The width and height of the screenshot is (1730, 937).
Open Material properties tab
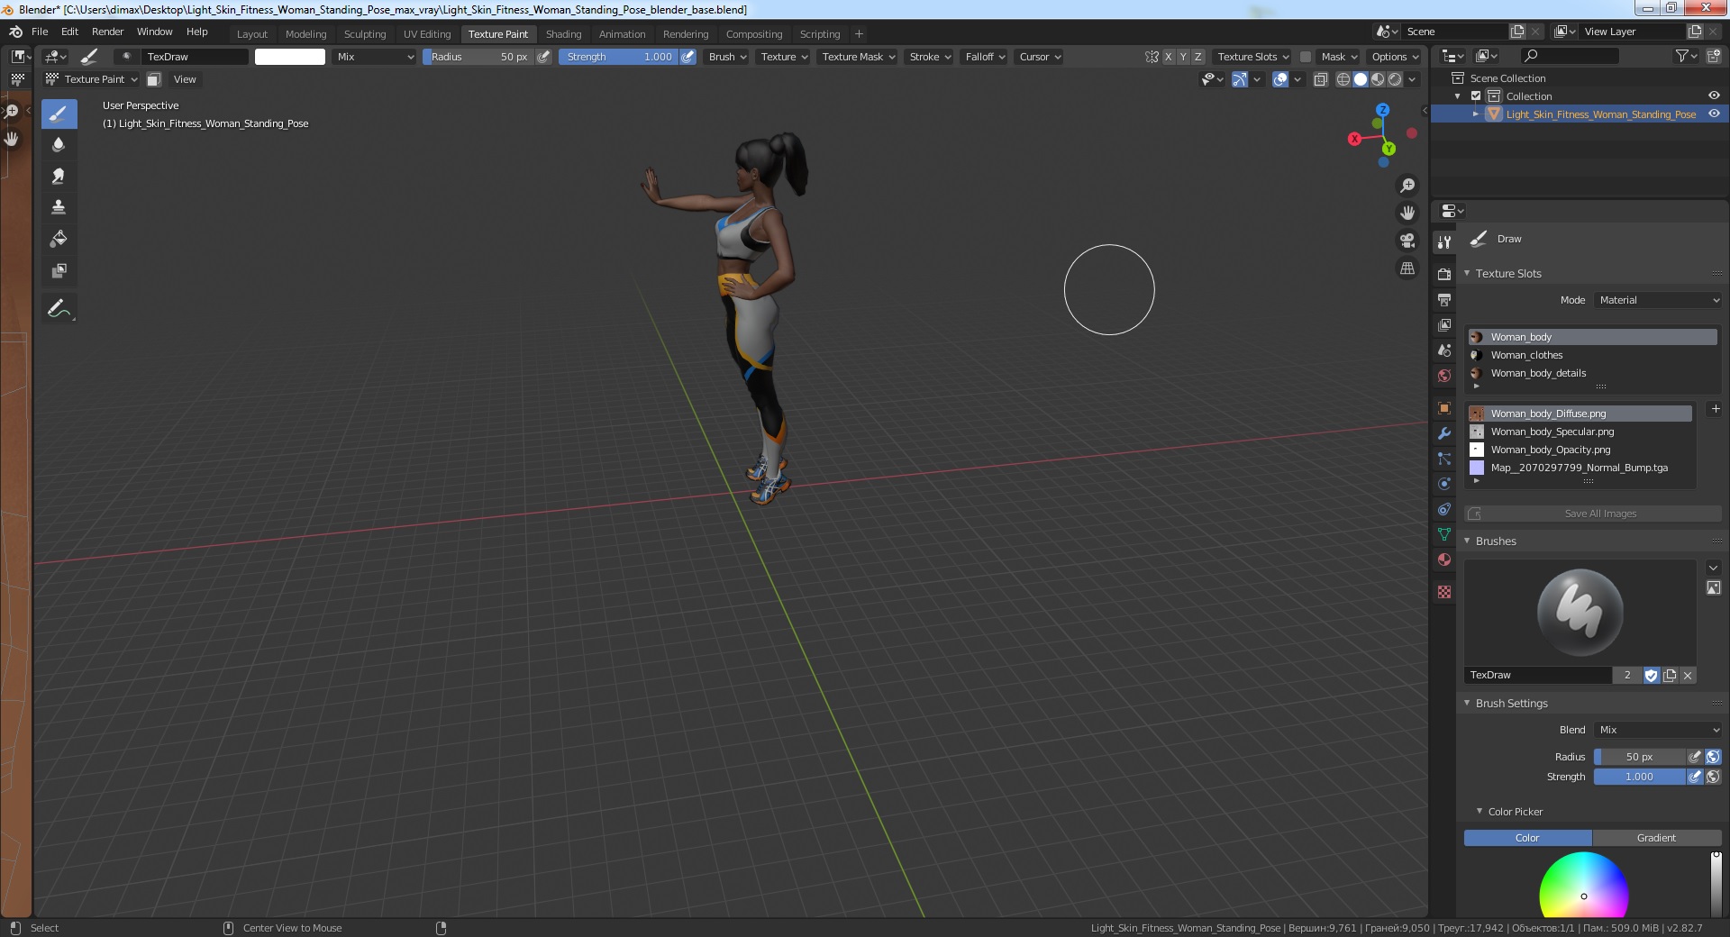coord(1444,559)
